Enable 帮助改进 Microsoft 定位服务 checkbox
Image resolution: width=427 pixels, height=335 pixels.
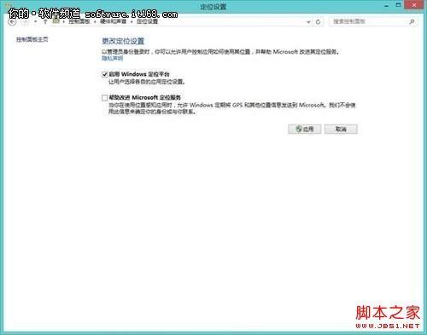(104, 98)
